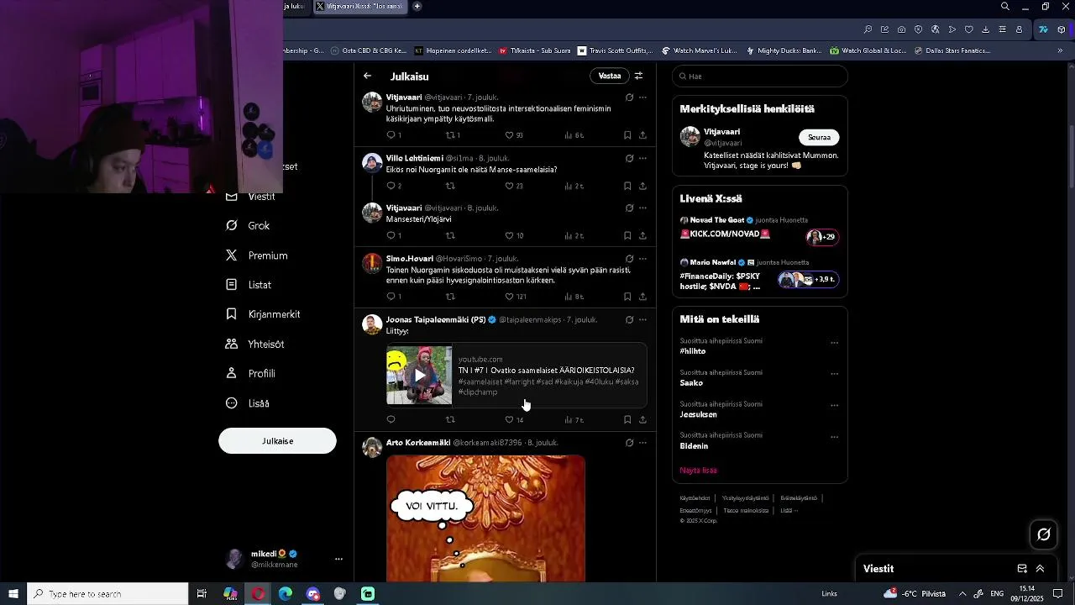Open more options on Vitjavaari's top post
This screenshot has height=605, width=1075.
(x=642, y=97)
